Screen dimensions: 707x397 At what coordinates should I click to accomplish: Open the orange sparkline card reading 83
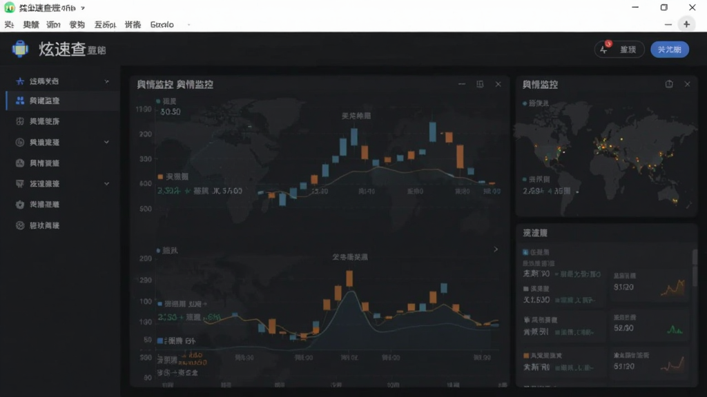[650, 286]
